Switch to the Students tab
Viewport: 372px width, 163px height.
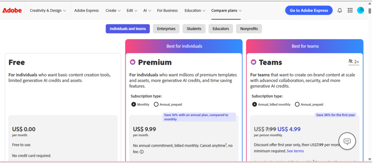pos(194,29)
